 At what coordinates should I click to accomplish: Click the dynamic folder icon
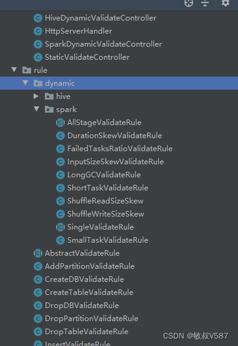click(38, 83)
